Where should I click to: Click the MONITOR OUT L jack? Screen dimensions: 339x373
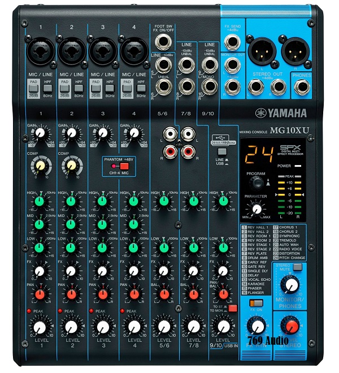point(232,65)
